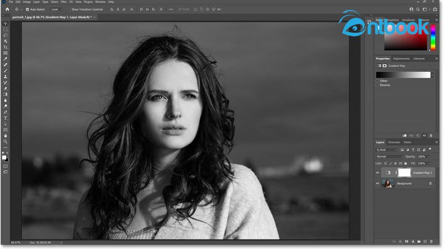The height and width of the screenshot is (249, 444).
Task: Enable the Reverse checkbox
Action: point(377,85)
